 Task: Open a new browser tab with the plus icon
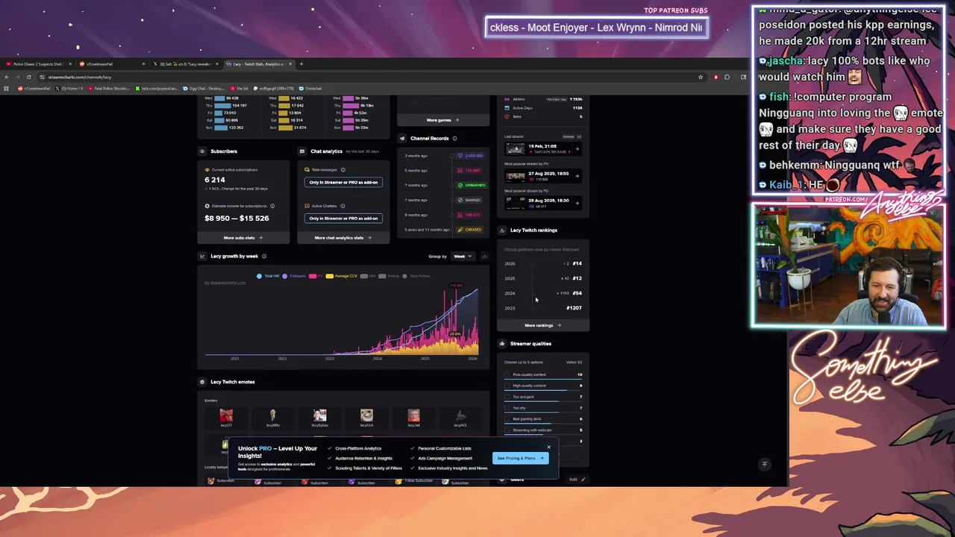point(301,63)
